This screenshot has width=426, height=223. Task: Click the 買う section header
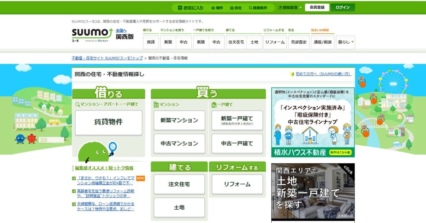208,93
